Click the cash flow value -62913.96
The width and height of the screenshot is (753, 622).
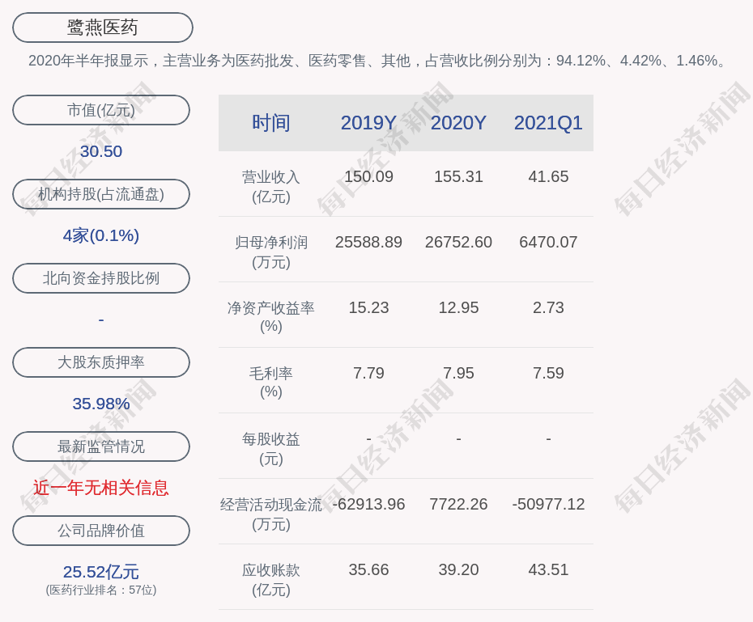[368, 505]
